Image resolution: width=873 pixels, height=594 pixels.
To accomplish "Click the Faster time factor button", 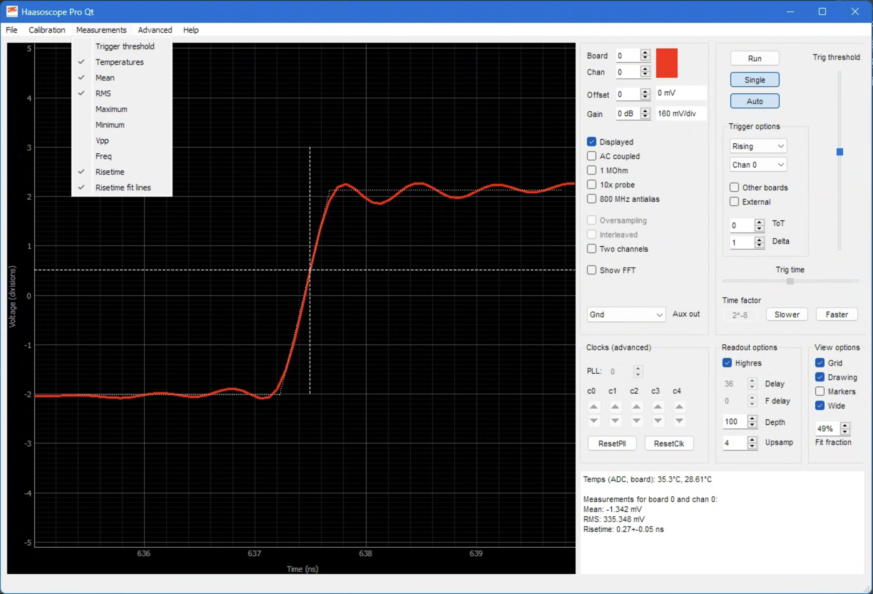I will [837, 314].
